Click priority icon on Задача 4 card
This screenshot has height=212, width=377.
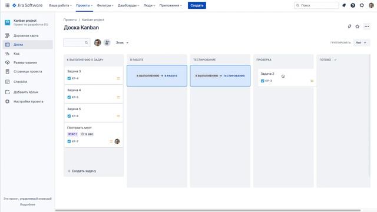[x=118, y=97]
